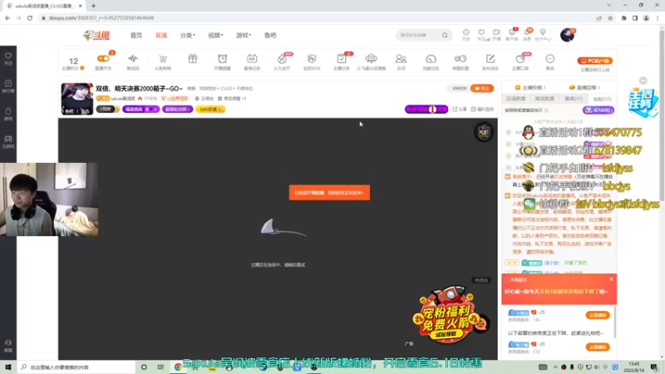Open the purple 福星挑战 badge

pos(140,109)
